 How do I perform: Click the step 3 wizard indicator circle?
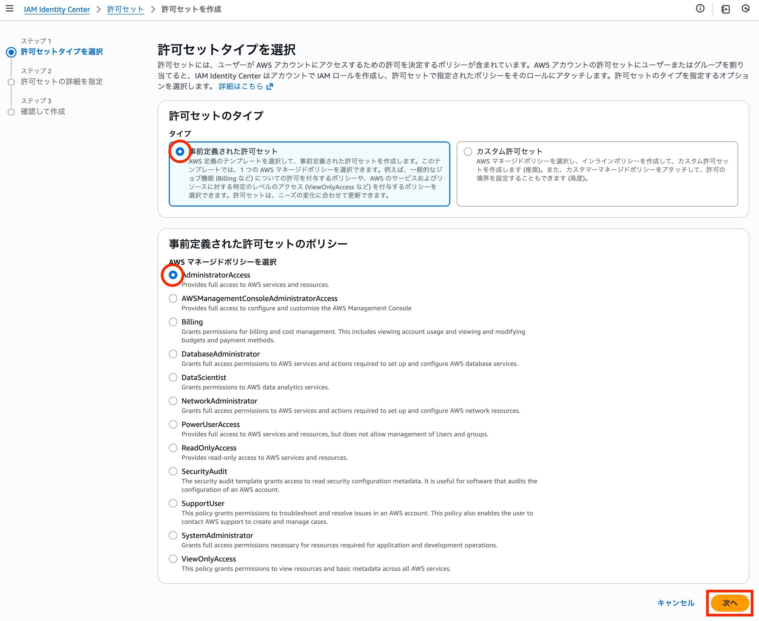[11, 112]
